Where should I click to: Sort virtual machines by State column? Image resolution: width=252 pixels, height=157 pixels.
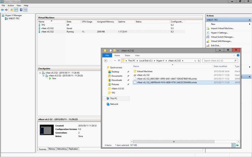click(x=73, y=22)
